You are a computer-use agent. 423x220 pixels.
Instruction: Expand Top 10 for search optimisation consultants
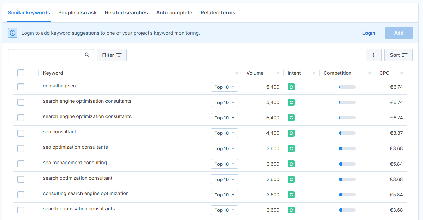point(224,210)
